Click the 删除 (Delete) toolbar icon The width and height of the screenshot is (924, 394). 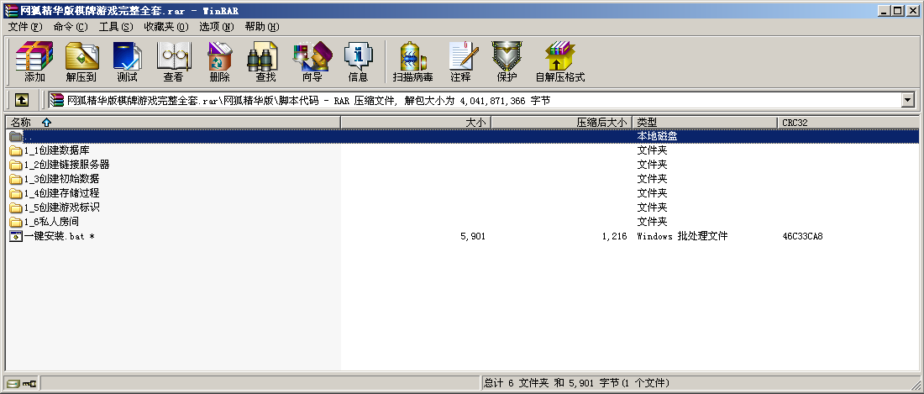[219, 62]
